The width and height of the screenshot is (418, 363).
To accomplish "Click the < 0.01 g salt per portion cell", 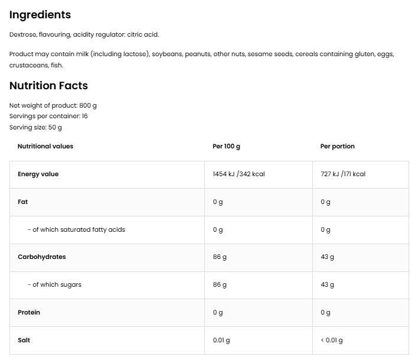I will click(x=331, y=340).
